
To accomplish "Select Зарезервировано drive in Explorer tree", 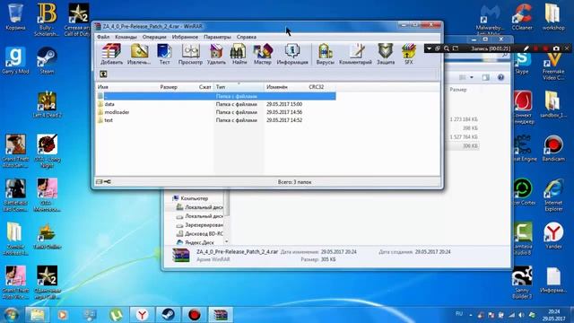I will pyautogui.click(x=200, y=225).
